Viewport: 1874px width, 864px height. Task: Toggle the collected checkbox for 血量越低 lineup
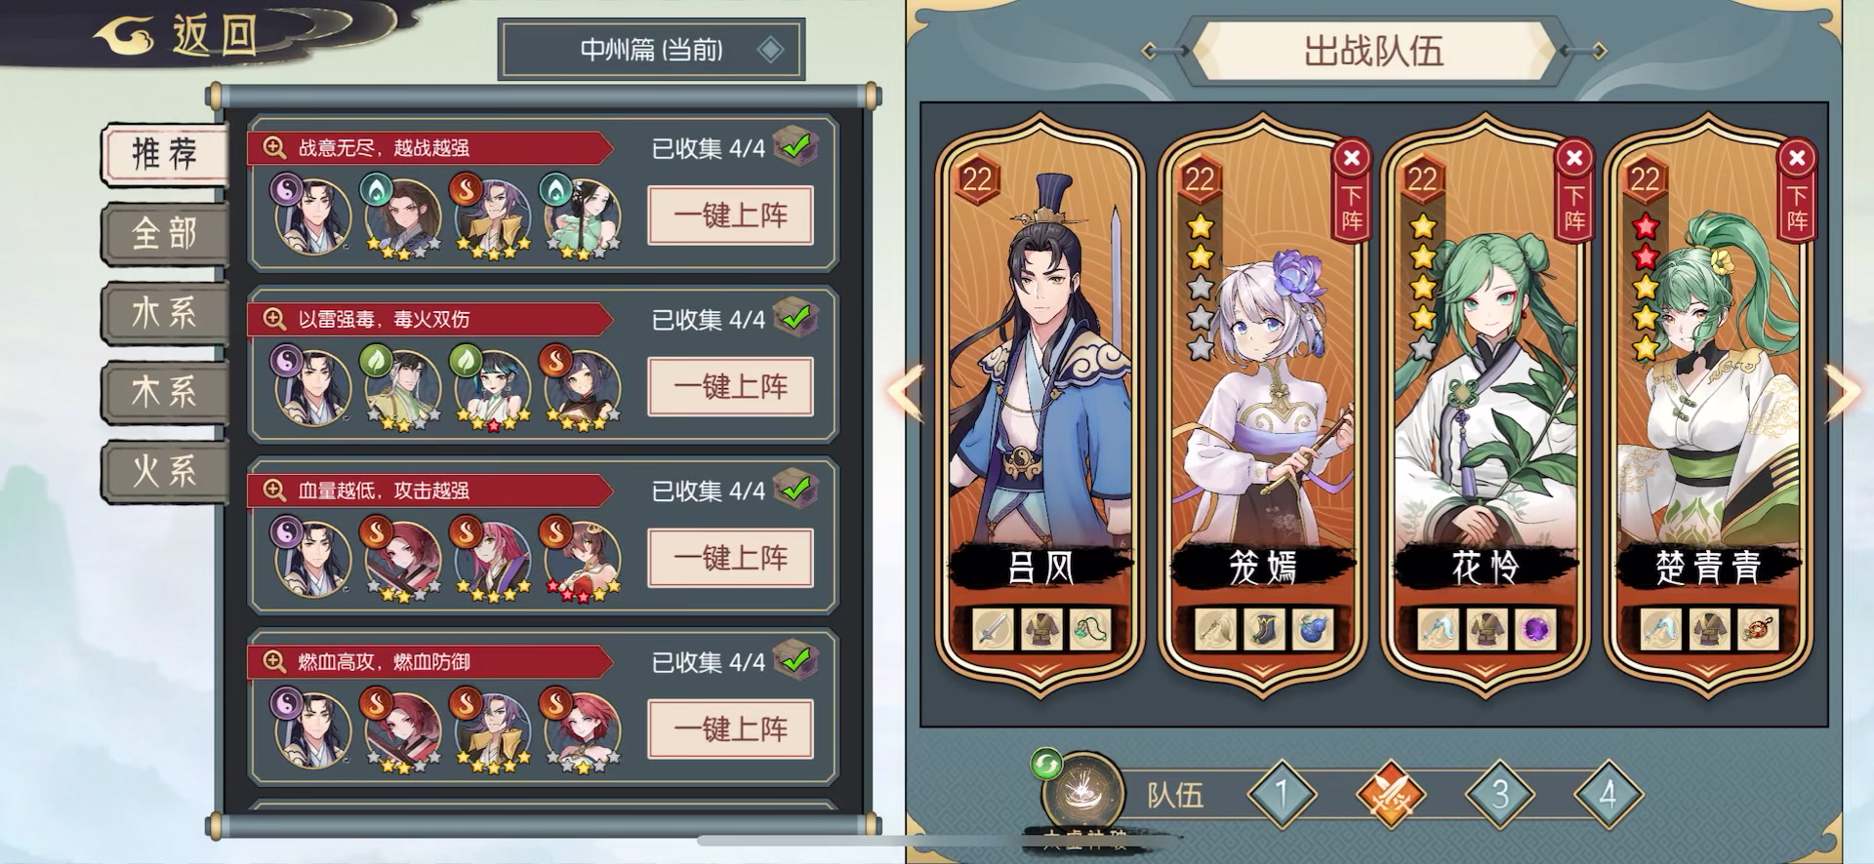click(796, 490)
